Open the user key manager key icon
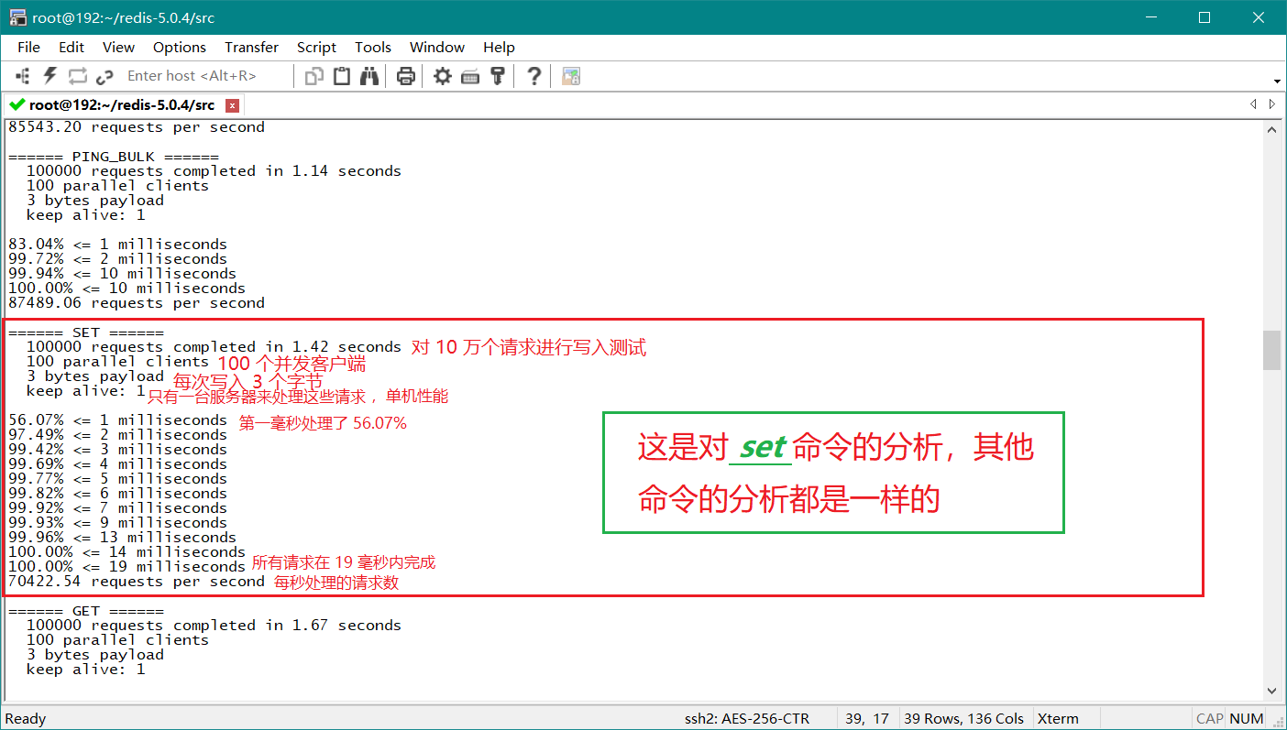 tap(498, 76)
